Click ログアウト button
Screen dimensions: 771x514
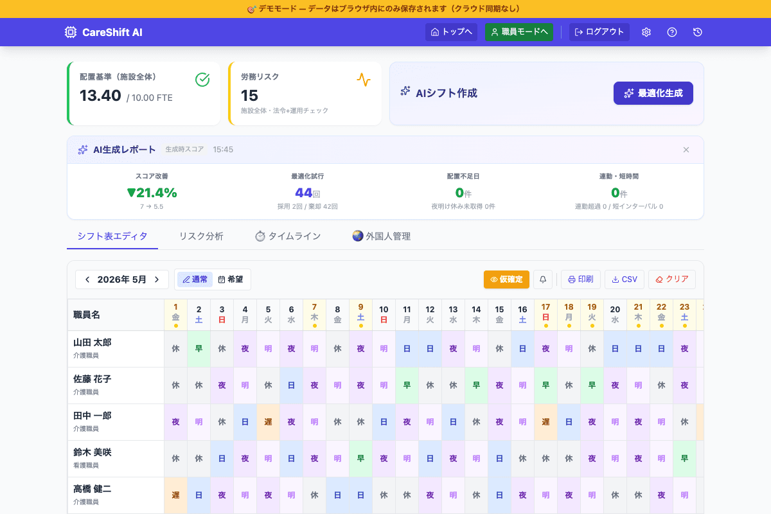click(x=599, y=32)
